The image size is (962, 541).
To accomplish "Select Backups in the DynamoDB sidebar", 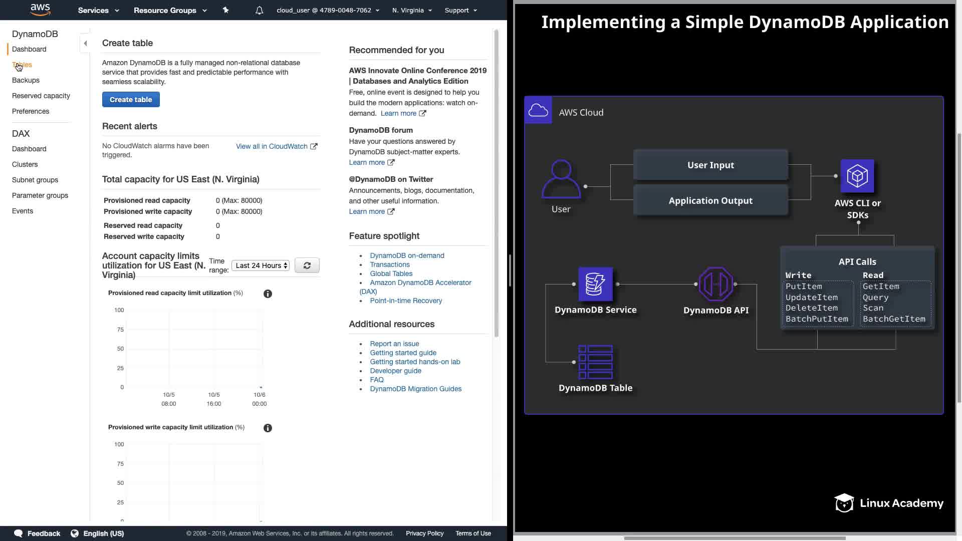I will click(x=26, y=80).
